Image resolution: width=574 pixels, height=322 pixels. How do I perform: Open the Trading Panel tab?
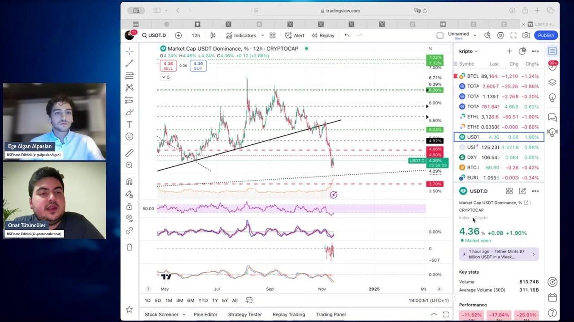click(331, 314)
